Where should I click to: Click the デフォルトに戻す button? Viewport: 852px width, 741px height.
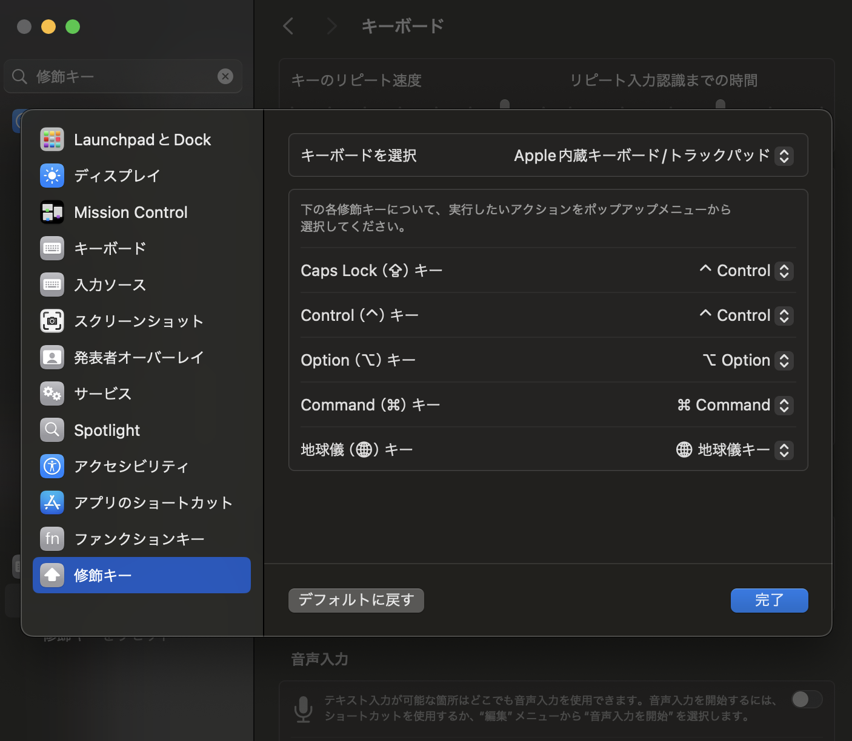point(356,600)
